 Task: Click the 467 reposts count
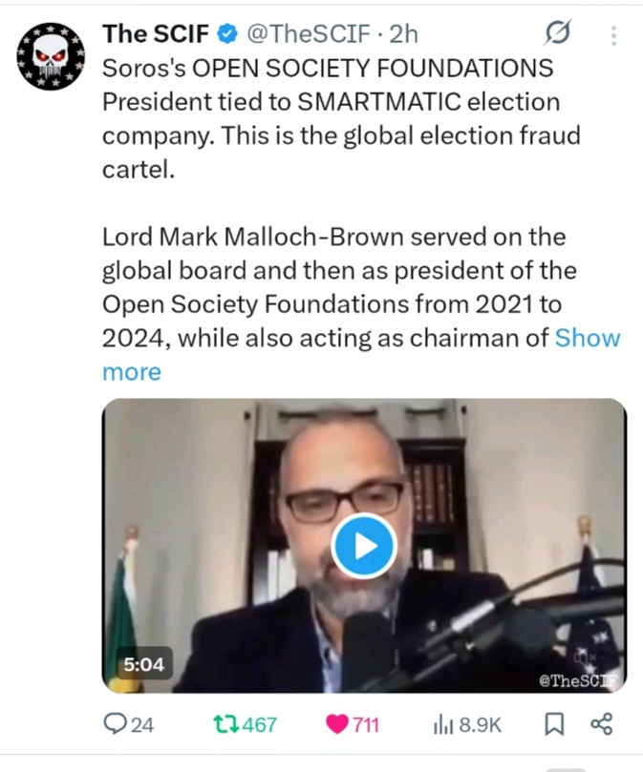(x=259, y=725)
